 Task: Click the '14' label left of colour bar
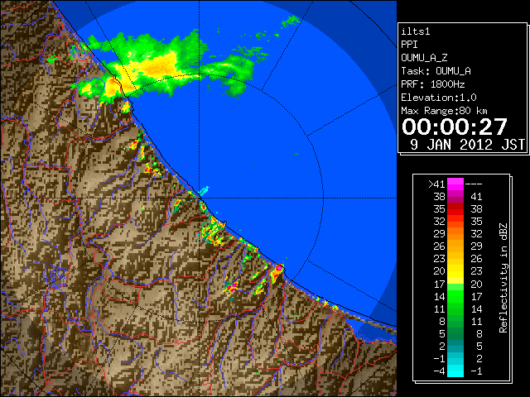click(x=440, y=296)
